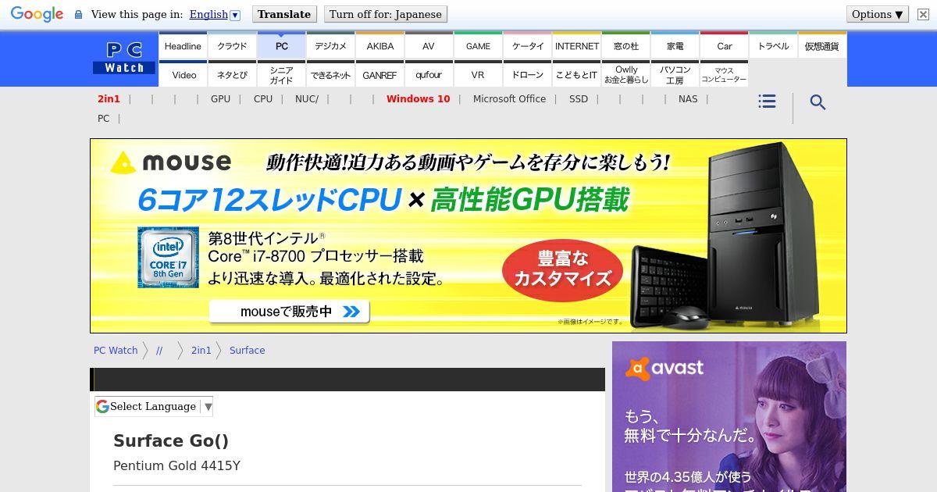Open the hamburger list menu icon
This screenshot has height=492, width=937.
click(x=767, y=102)
